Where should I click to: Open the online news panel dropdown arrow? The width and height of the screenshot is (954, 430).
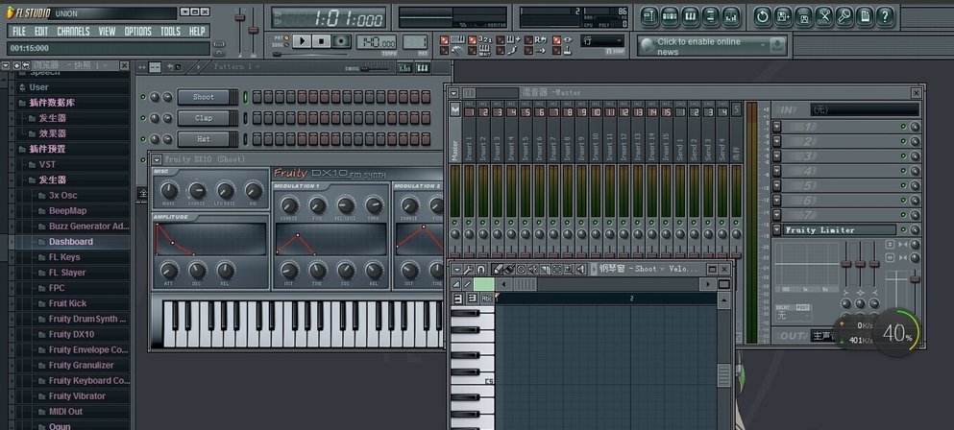[763, 44]
